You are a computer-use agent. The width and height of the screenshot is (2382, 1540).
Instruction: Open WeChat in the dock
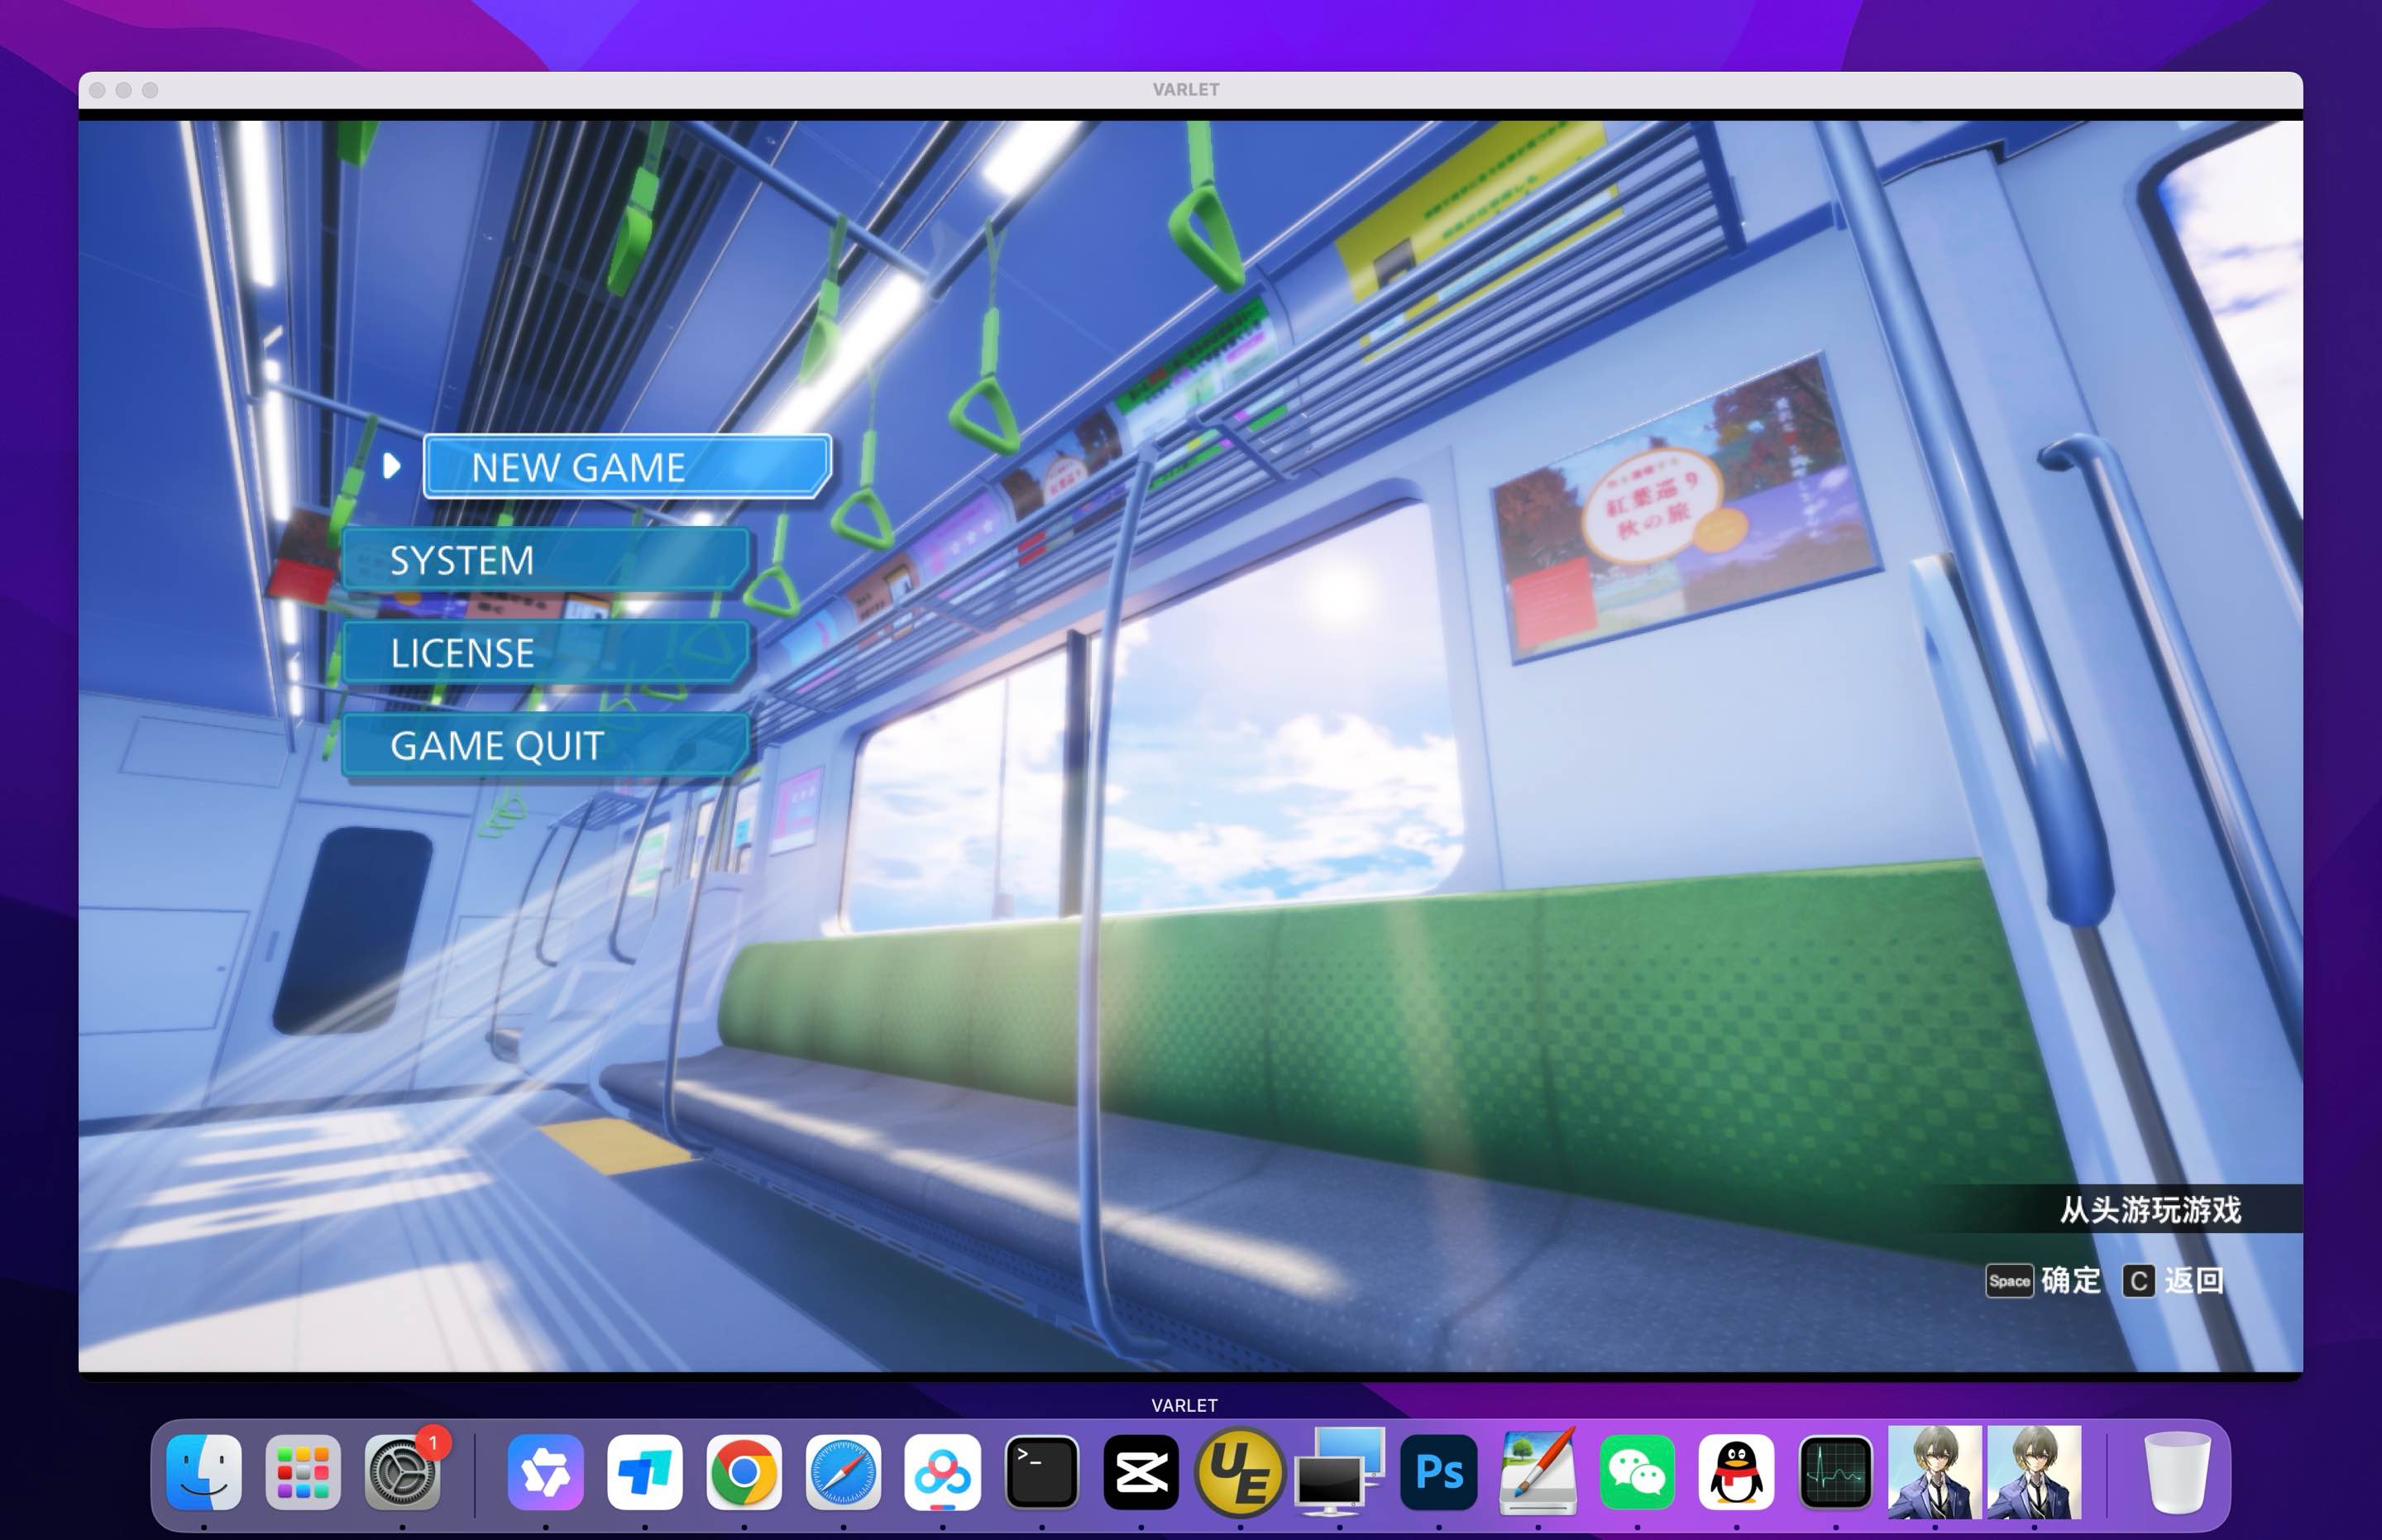pyautogui.click(x=1637, y=1472)
